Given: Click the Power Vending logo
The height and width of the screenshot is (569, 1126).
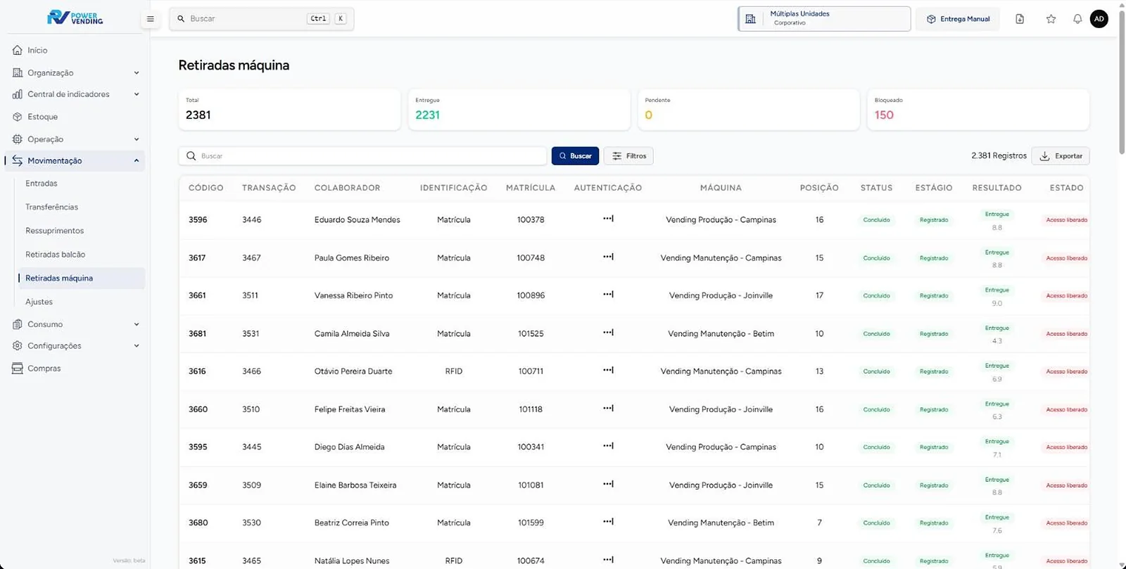Looking at the screenshot, I should (x=75, y=18).
